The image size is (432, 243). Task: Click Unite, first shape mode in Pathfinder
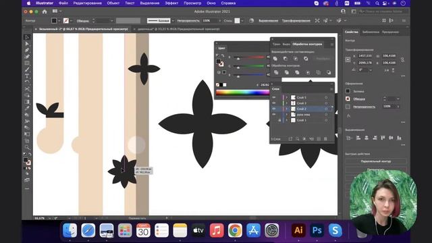pyautogui.click(x=275, y=59)
